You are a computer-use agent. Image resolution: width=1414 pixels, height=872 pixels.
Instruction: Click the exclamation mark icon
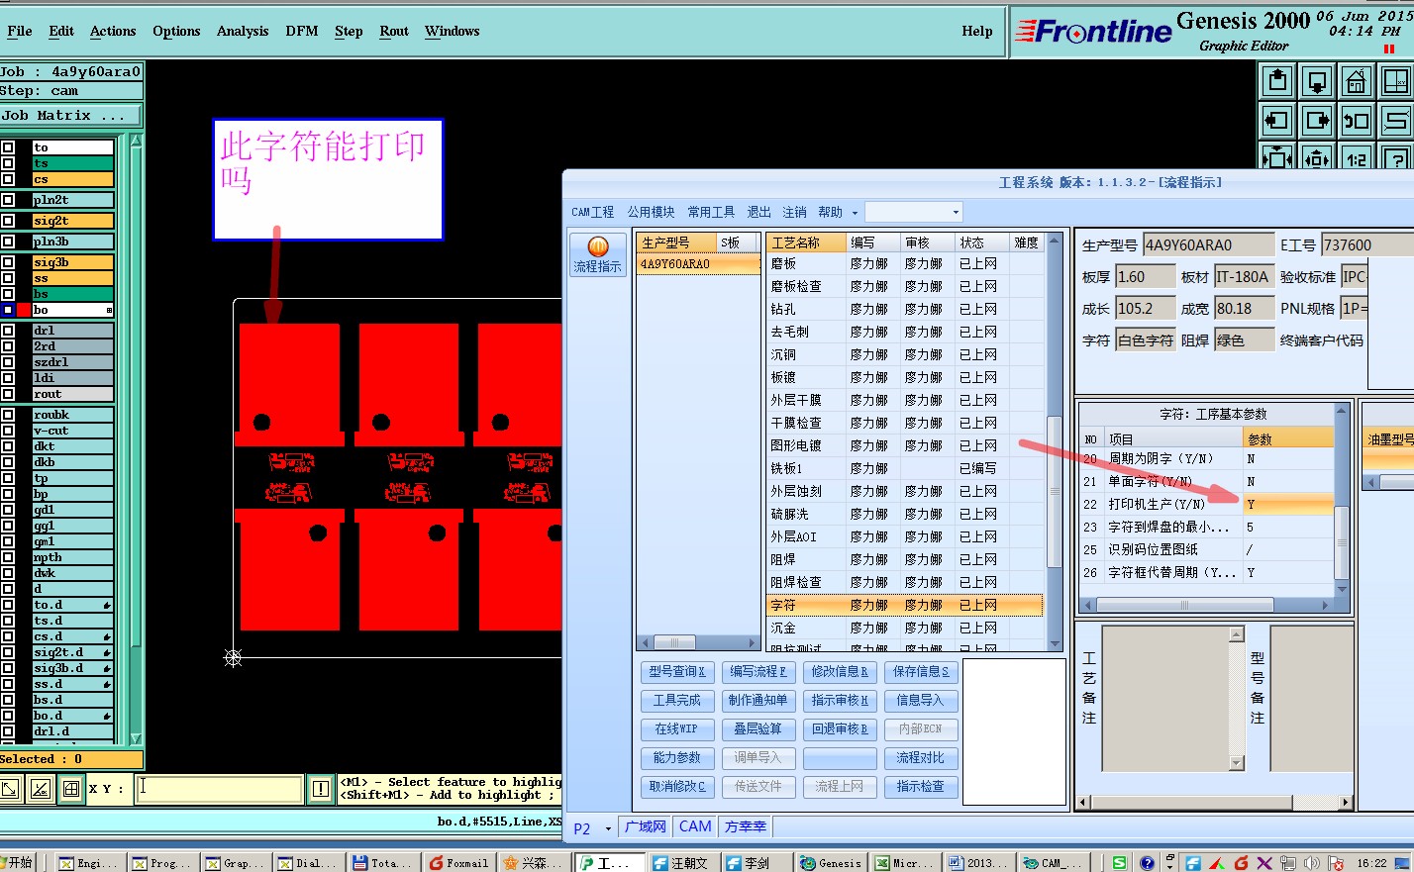click(321, 789)
